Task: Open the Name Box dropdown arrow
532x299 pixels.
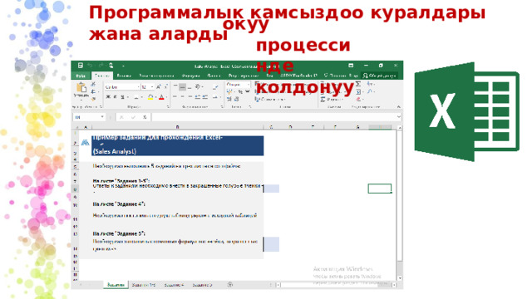Action: click(102, 117)
